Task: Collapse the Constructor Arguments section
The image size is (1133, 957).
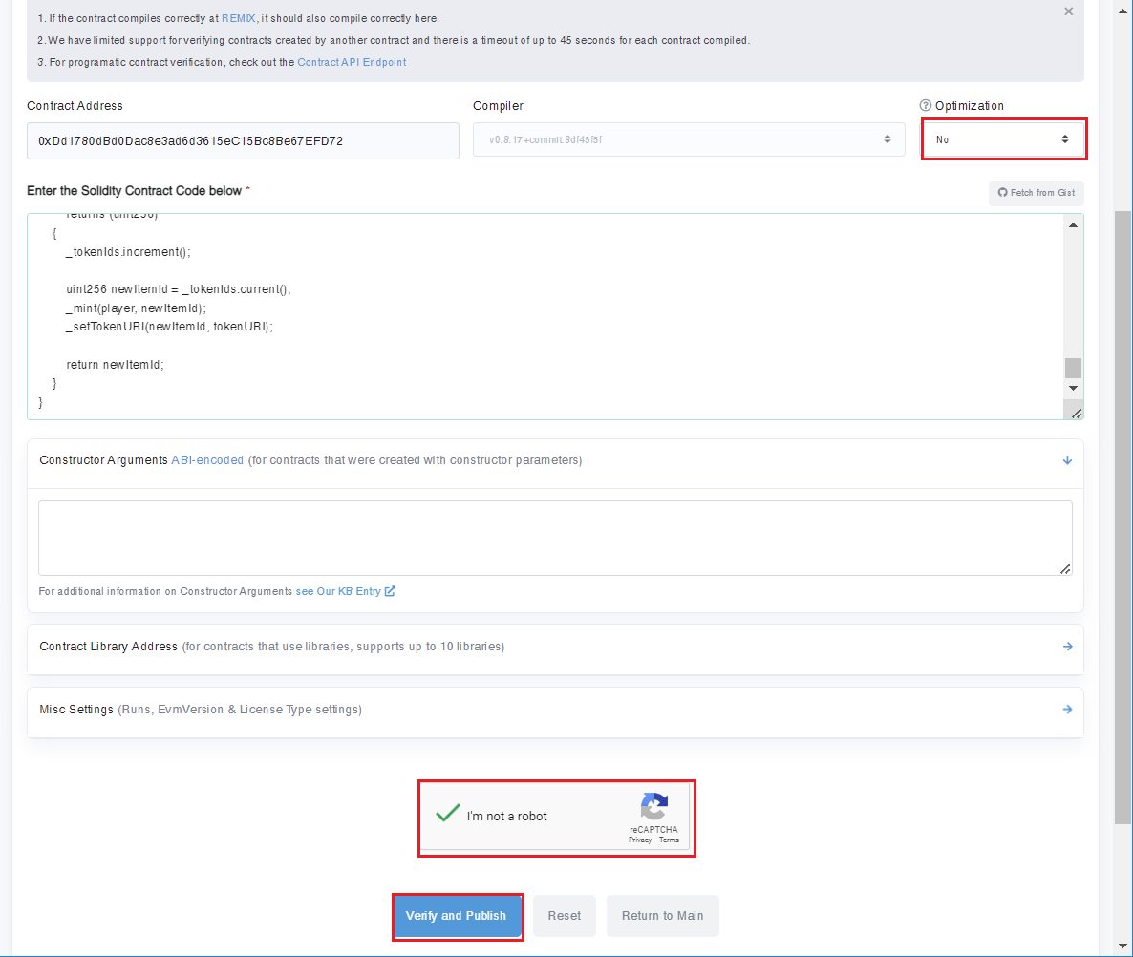Action: pyautogui.click(x=1067, y=460)
